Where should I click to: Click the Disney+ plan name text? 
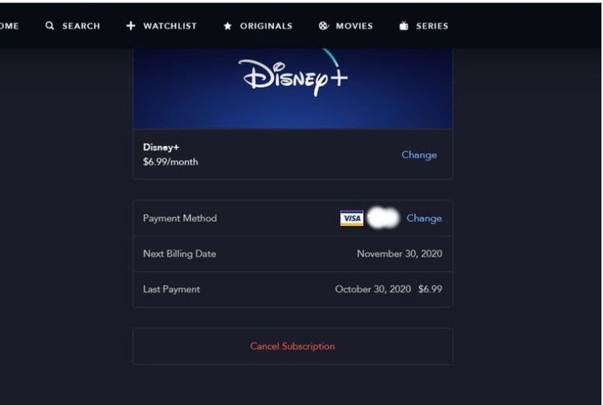click(x=161, y=147)
